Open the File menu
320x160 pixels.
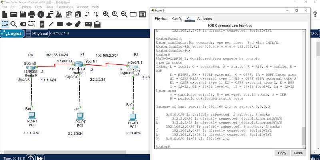pyautogui.click(x=4, y=7)
